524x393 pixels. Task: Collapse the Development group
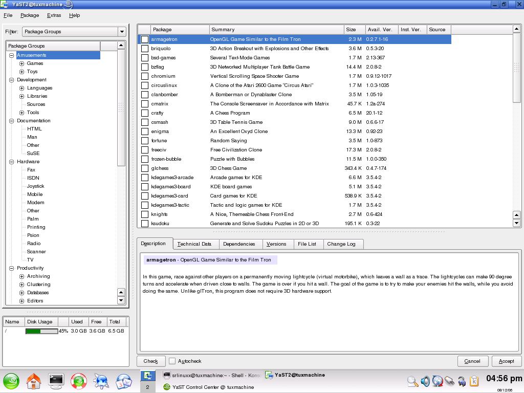(11, 80)
